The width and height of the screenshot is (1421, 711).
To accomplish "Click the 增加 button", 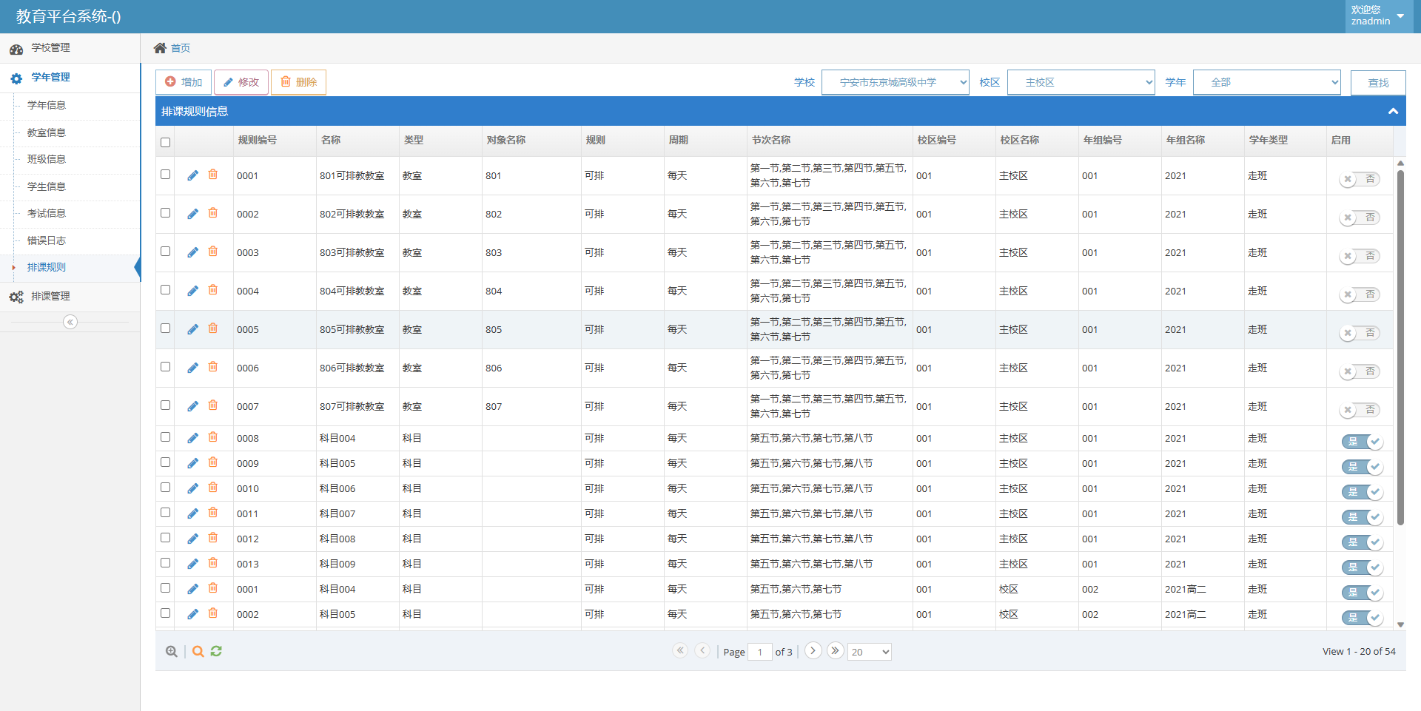I will pyautogui.click(x=184, y=82).
